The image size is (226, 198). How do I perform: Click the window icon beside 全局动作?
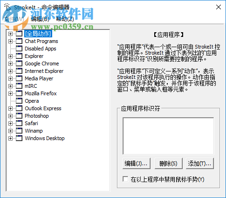[19, 34]
